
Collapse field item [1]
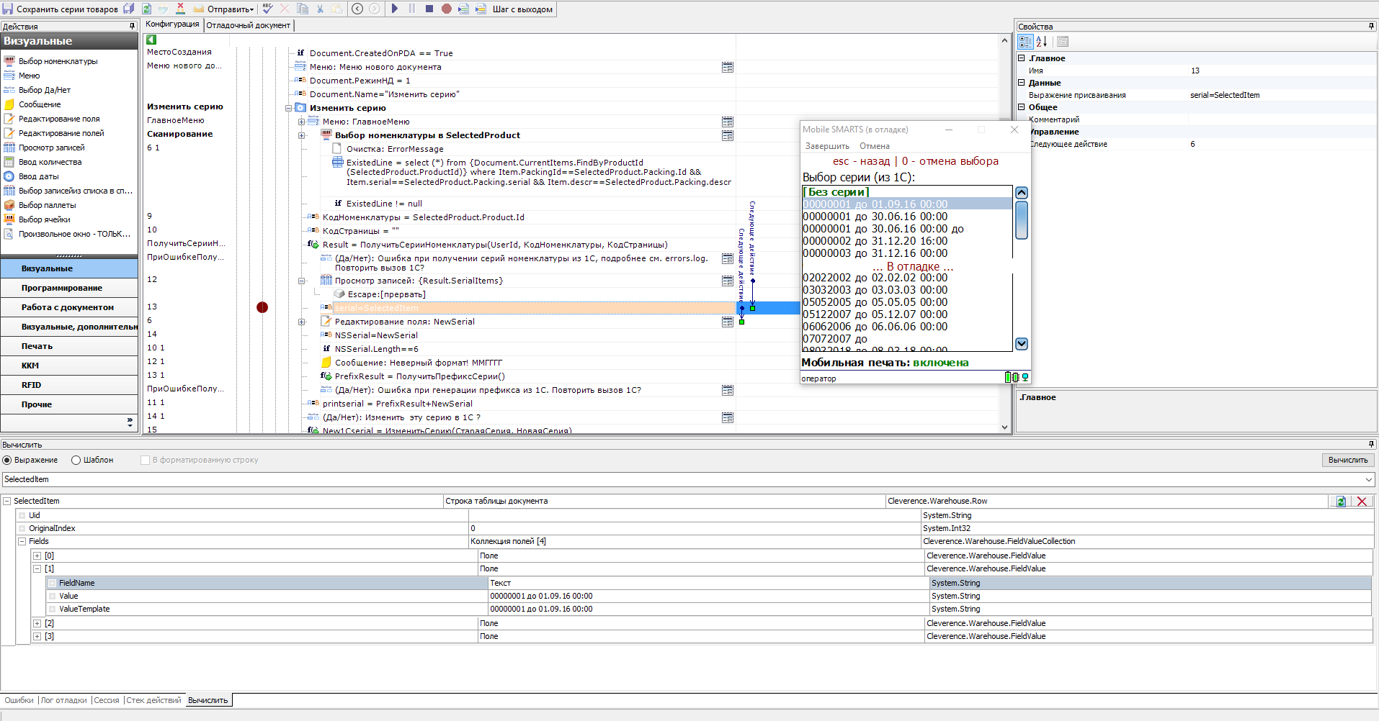pos(37,568)
